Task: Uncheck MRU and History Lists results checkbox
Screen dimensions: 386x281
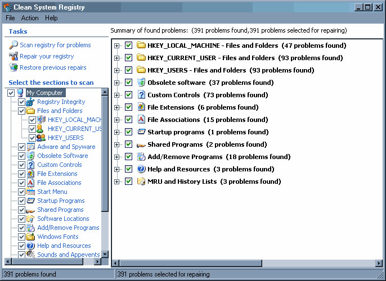Action: (128, 182)
